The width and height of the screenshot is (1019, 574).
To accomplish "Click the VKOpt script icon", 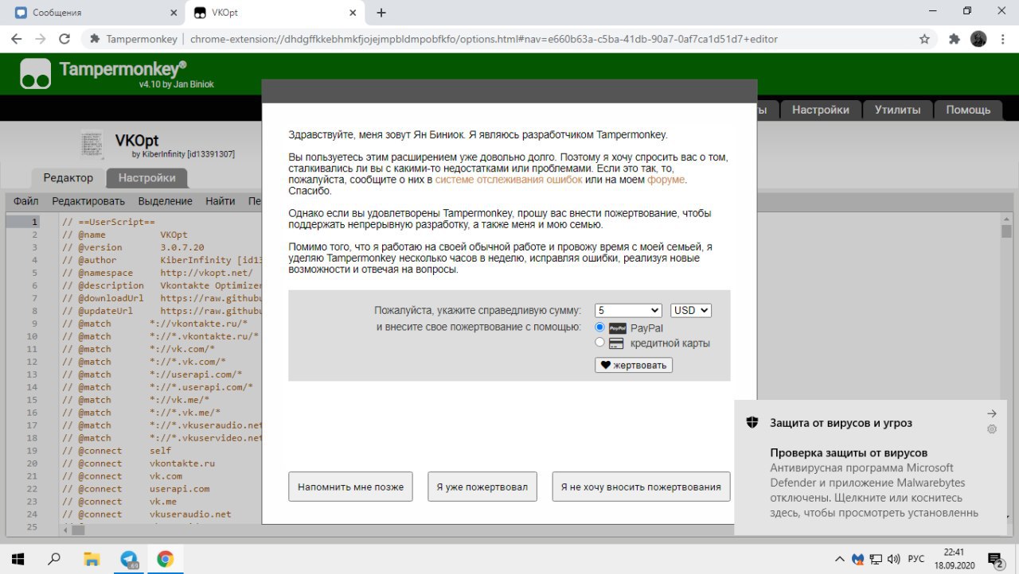I will (x=92, y=145).
